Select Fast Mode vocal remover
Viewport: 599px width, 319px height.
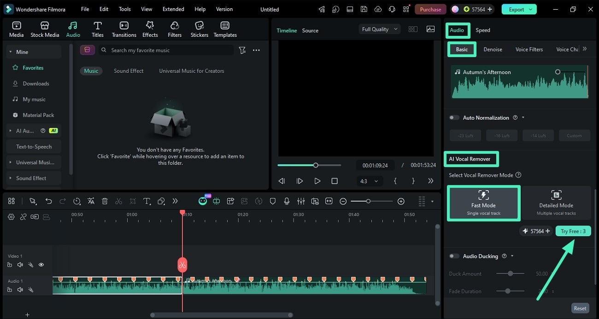[483, 203]
